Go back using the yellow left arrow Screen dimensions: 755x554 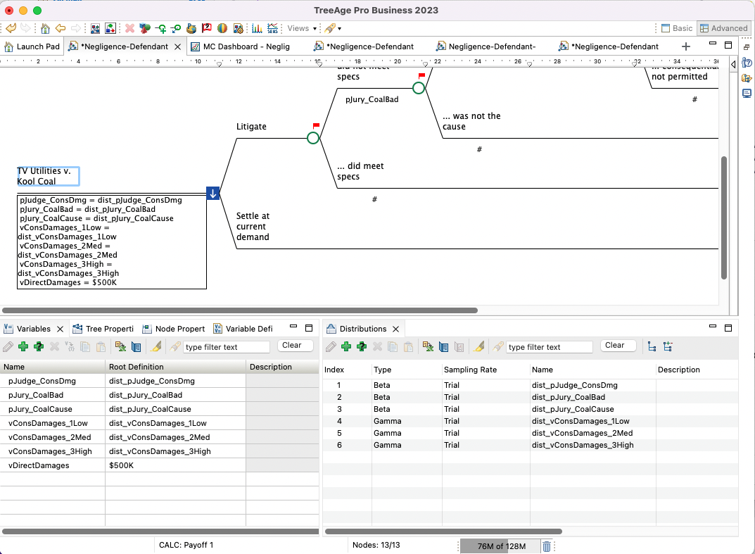61,28
